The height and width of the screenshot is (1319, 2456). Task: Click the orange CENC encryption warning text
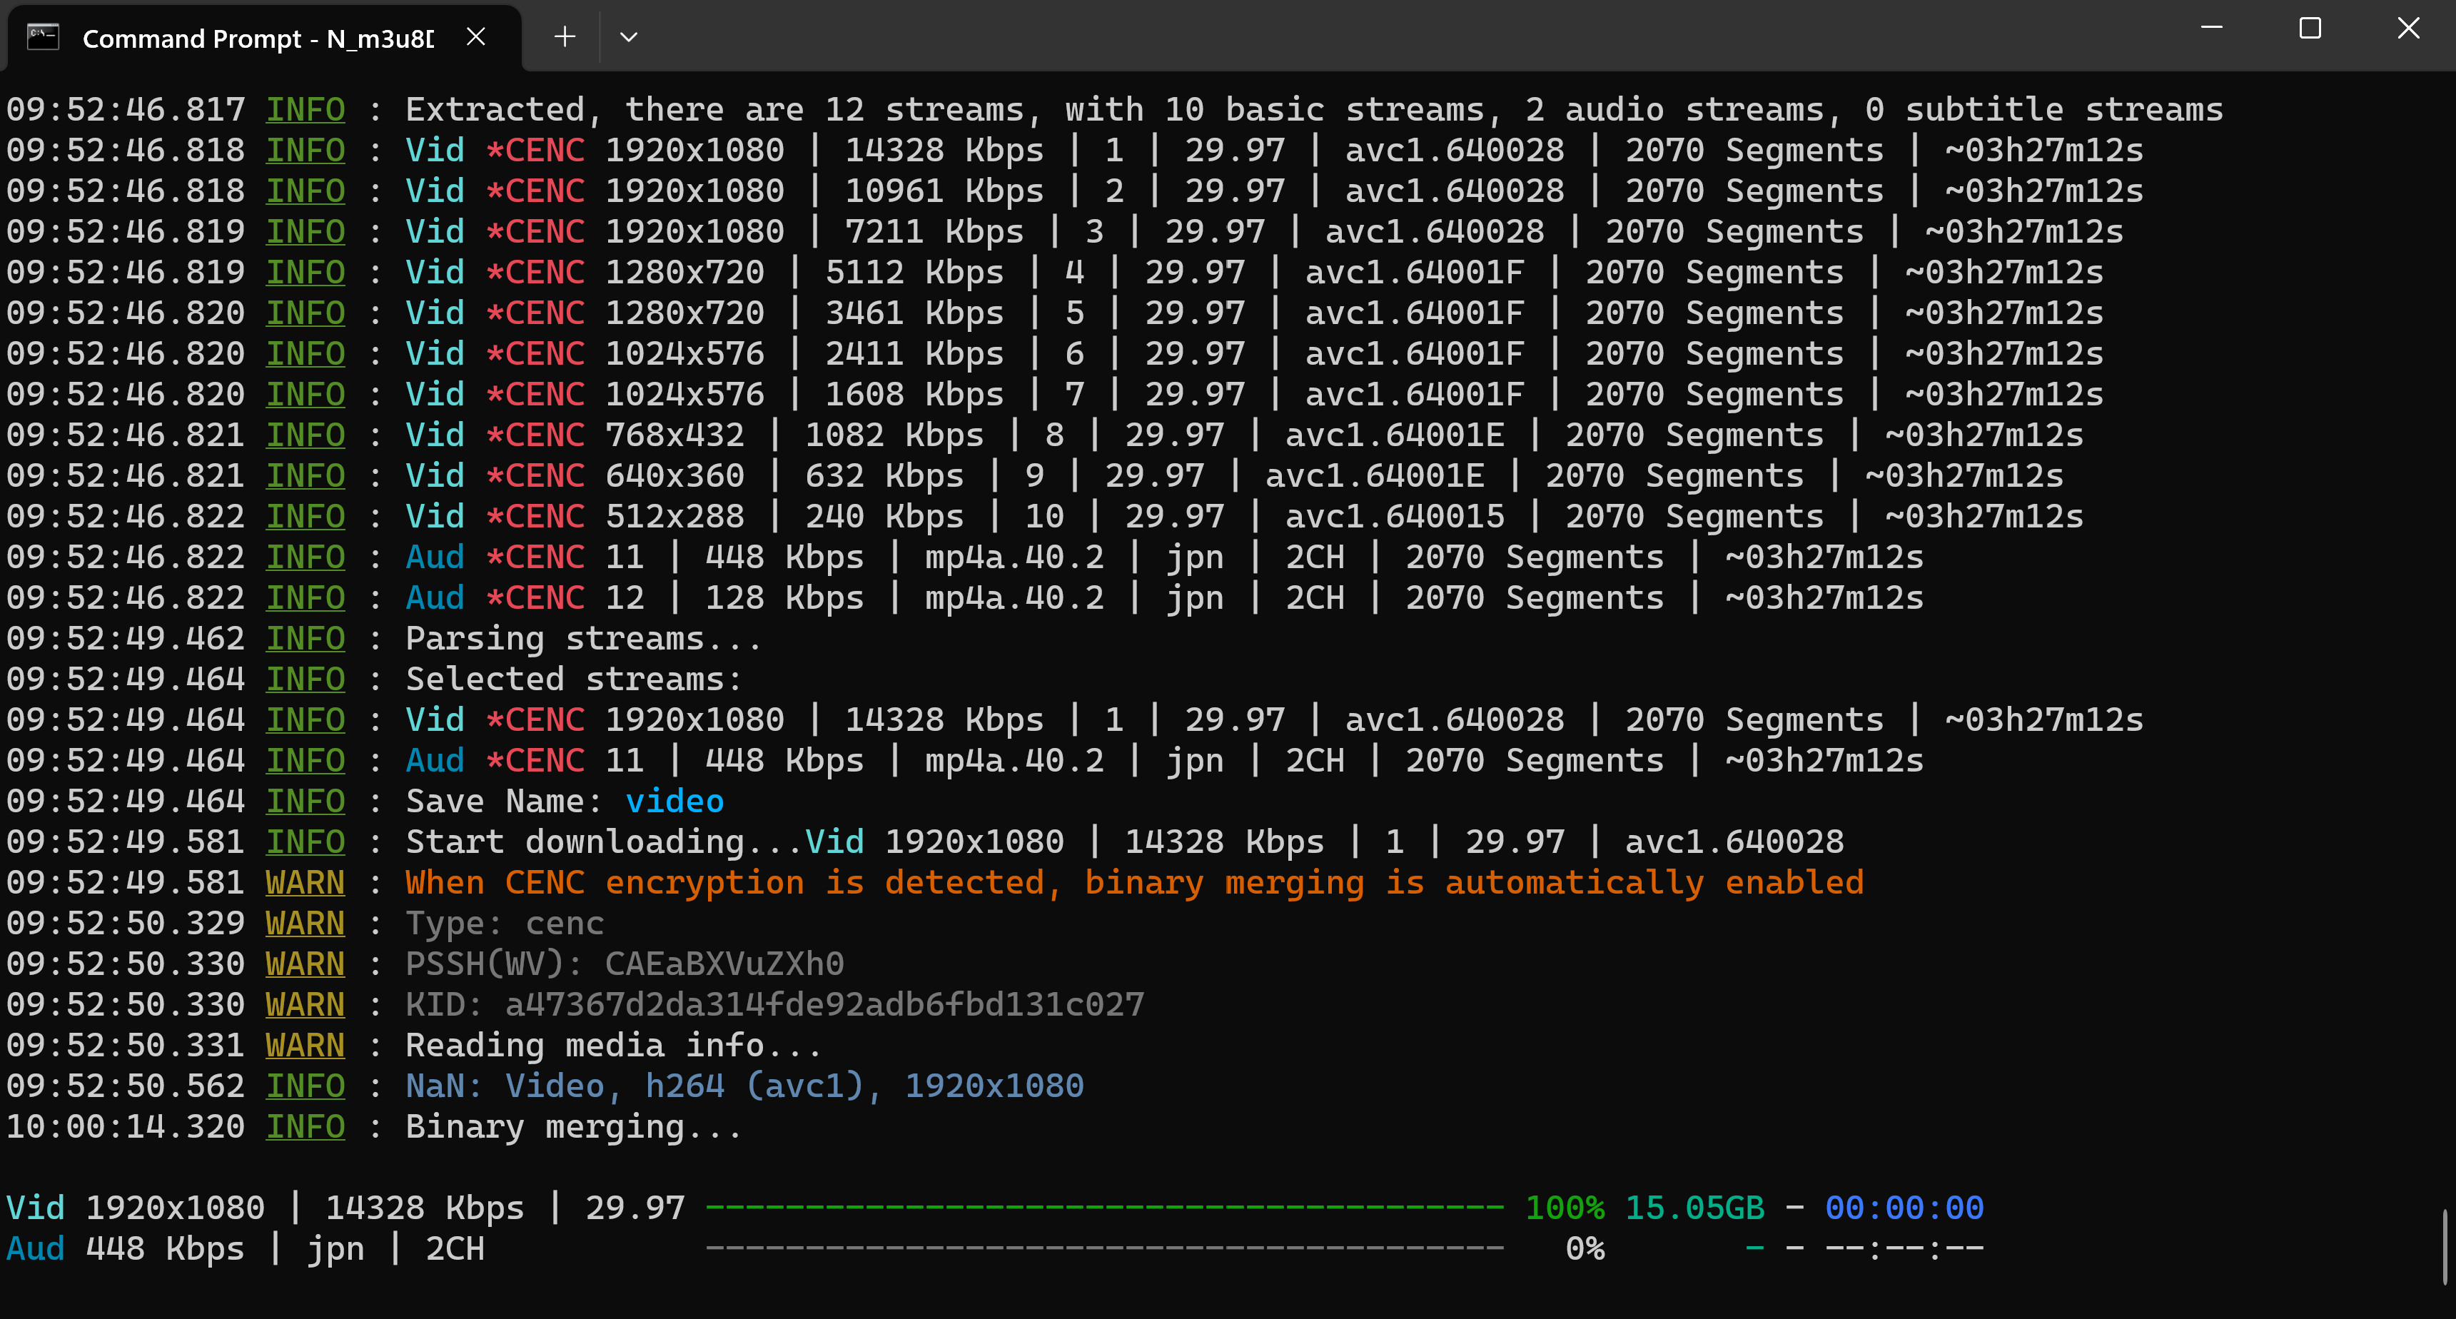coord(1133,882)
